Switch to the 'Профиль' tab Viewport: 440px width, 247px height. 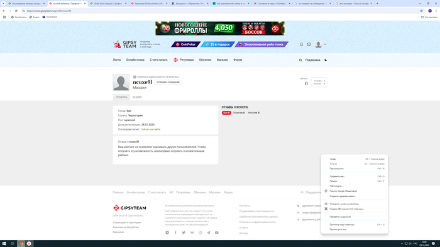point(121,97)
